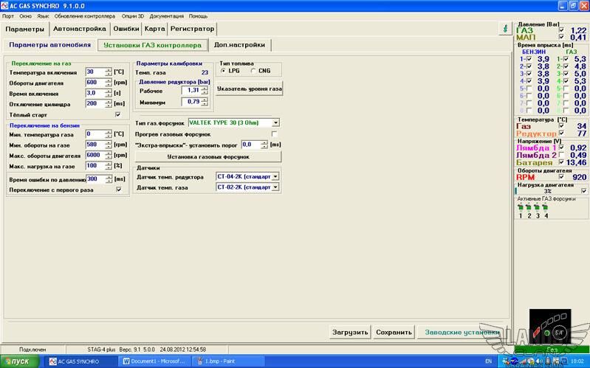Click the Сохранить button
590x368 pixels.
[393, 332]
